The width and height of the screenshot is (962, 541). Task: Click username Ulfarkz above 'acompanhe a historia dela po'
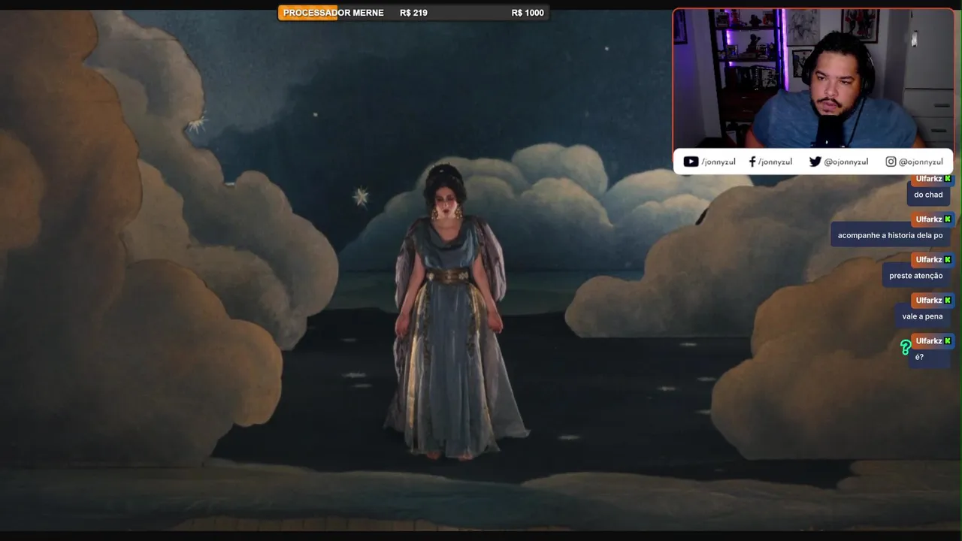929,219
